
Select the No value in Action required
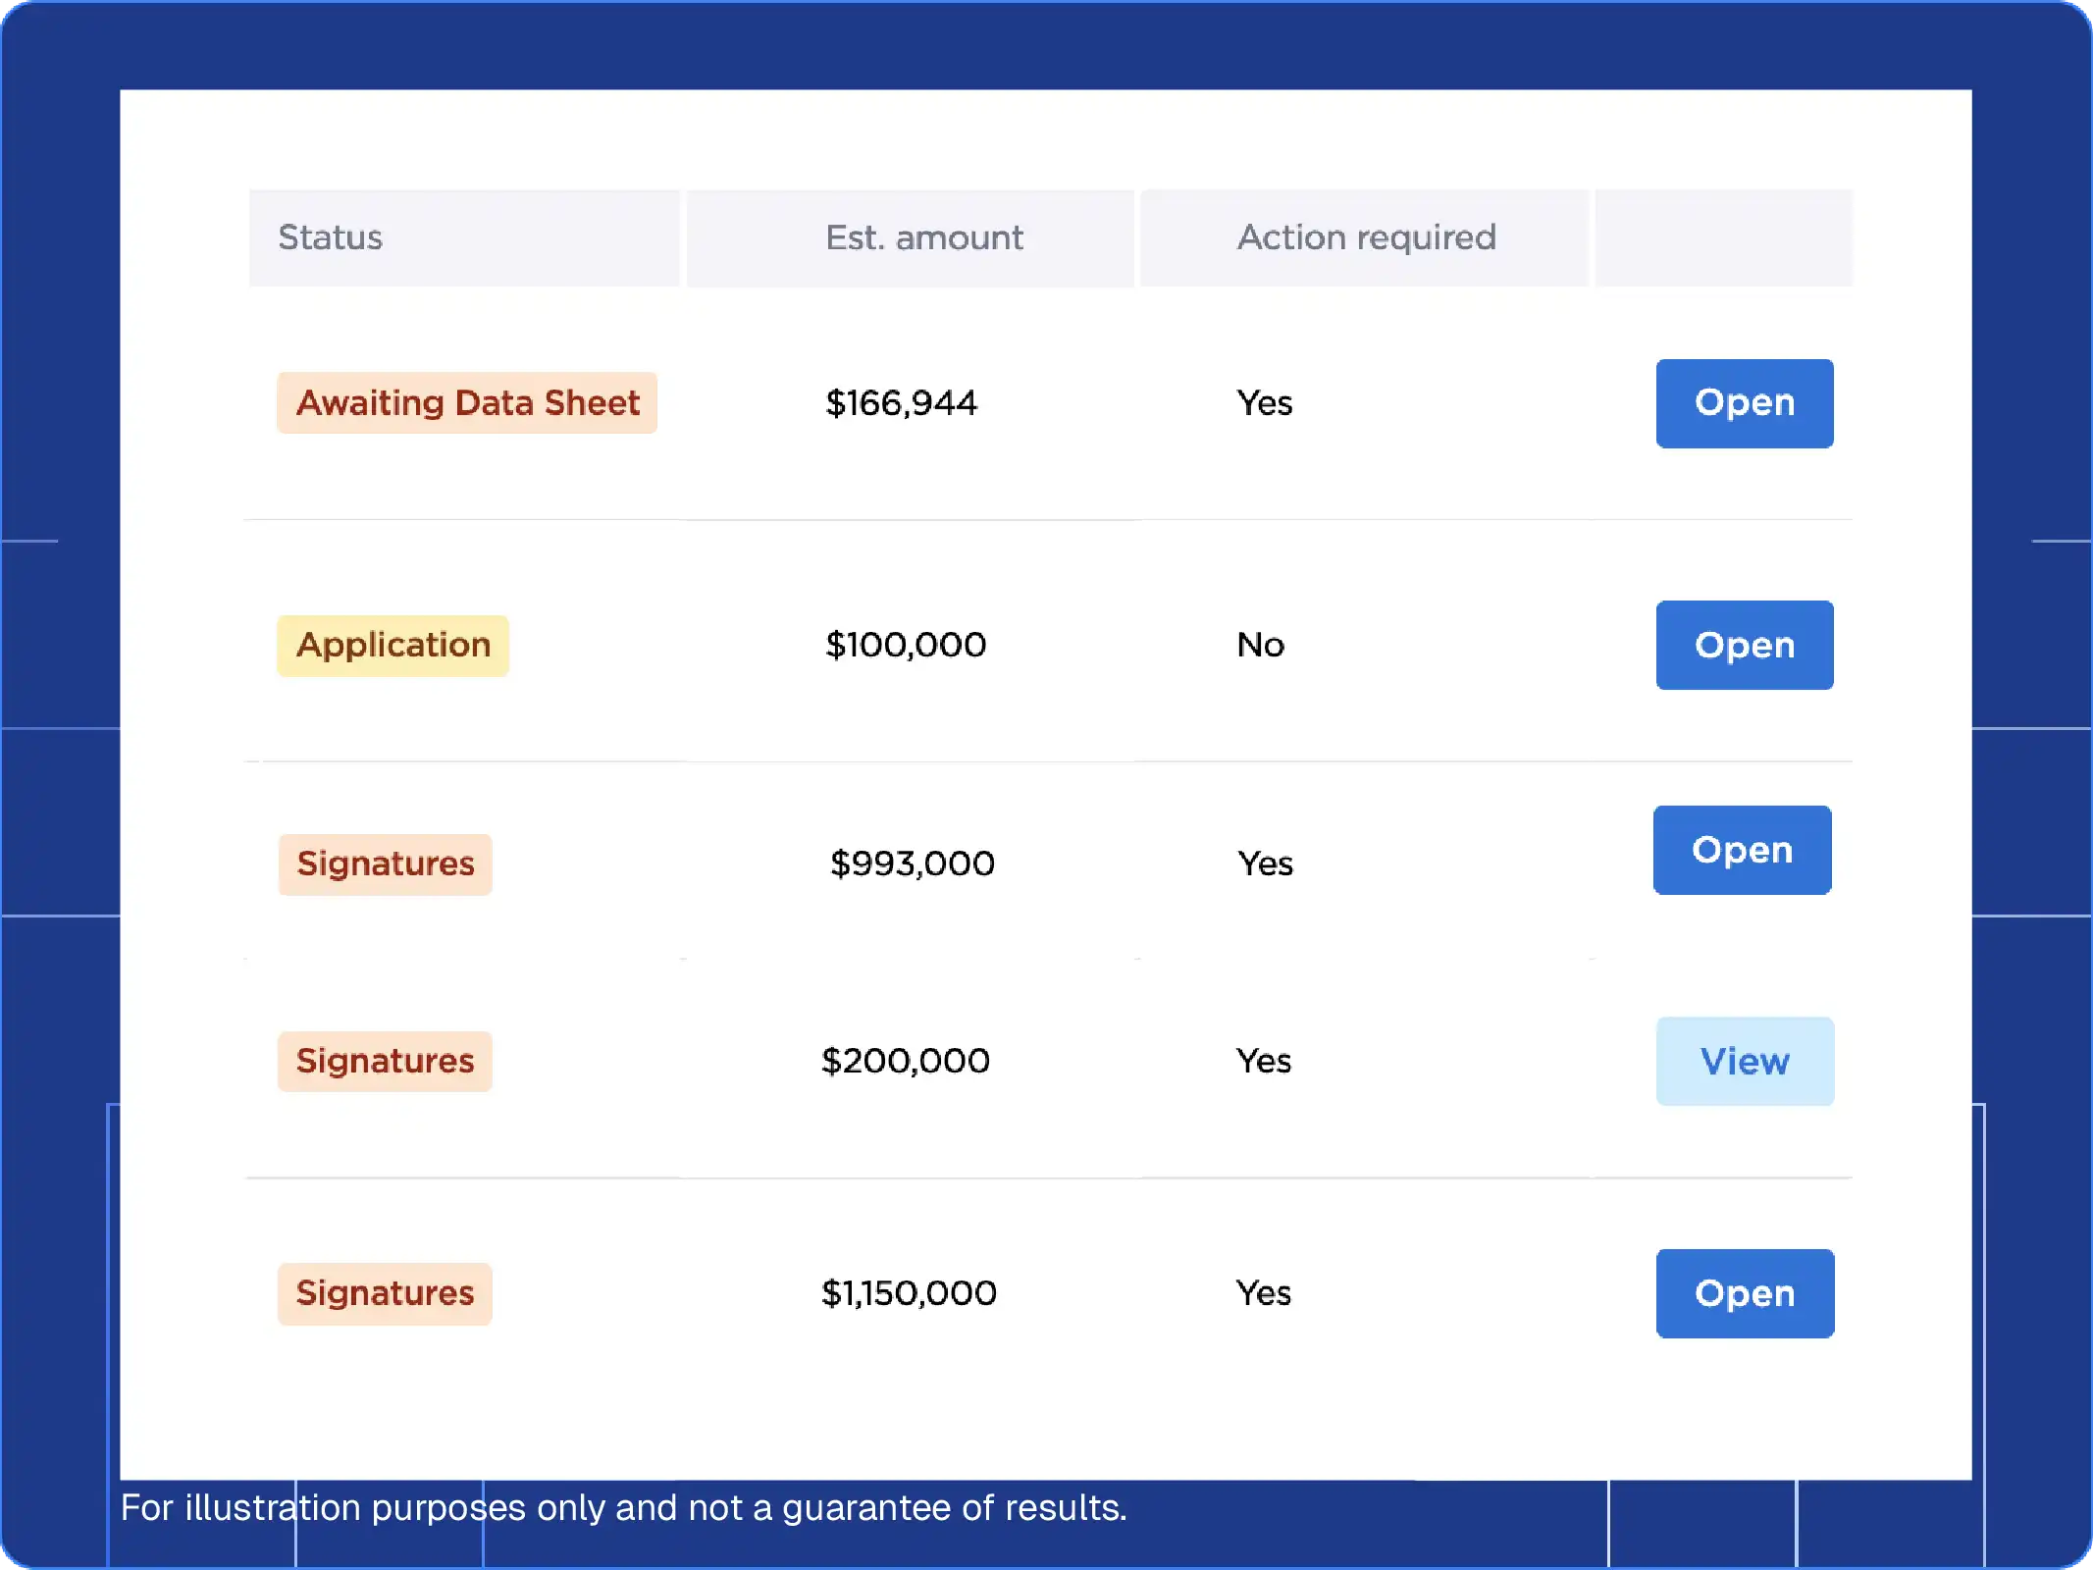point(1261,645)
